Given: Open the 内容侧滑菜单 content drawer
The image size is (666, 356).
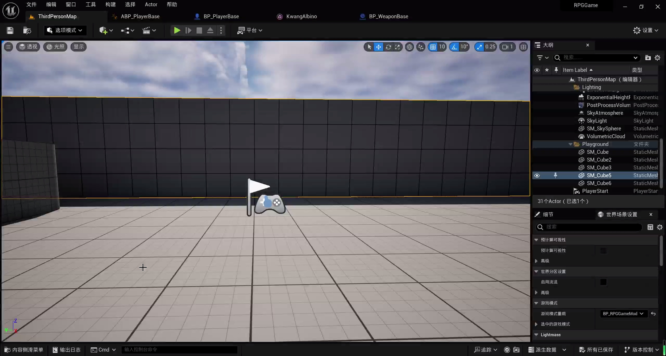Looking at the screenshot, I should 24,350.
